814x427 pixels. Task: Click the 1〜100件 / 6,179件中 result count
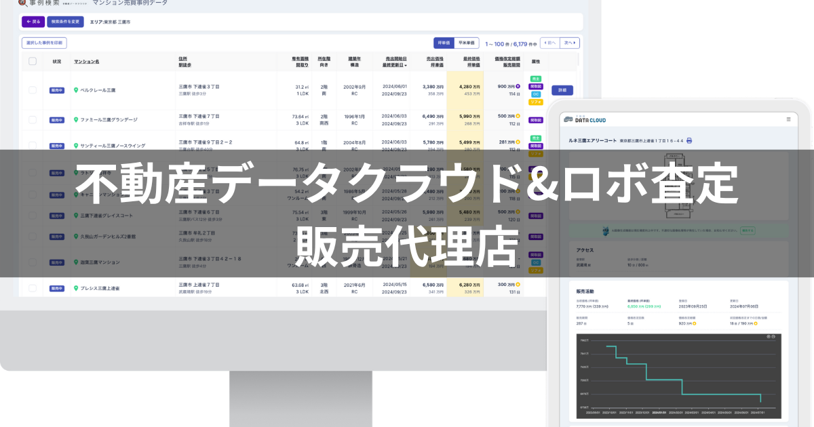pyautogui.click(x=511, y=43)
